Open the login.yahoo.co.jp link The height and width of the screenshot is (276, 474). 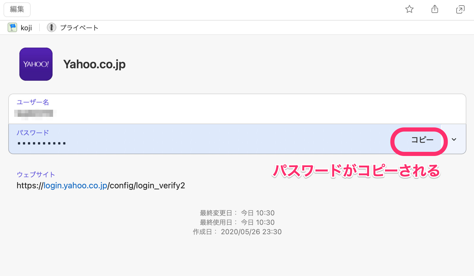click(x=75, y=186)
